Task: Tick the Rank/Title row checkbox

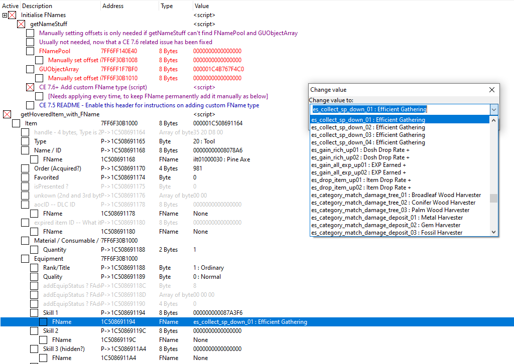Action: click(x=34, y=267)
